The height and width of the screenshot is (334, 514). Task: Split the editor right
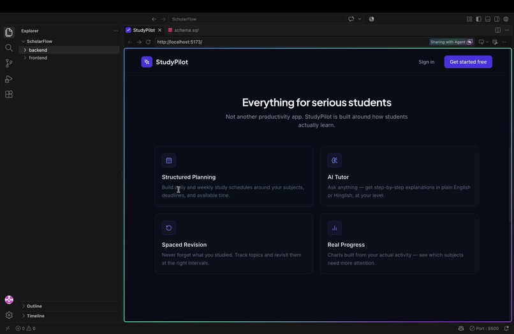click(498, 30)
